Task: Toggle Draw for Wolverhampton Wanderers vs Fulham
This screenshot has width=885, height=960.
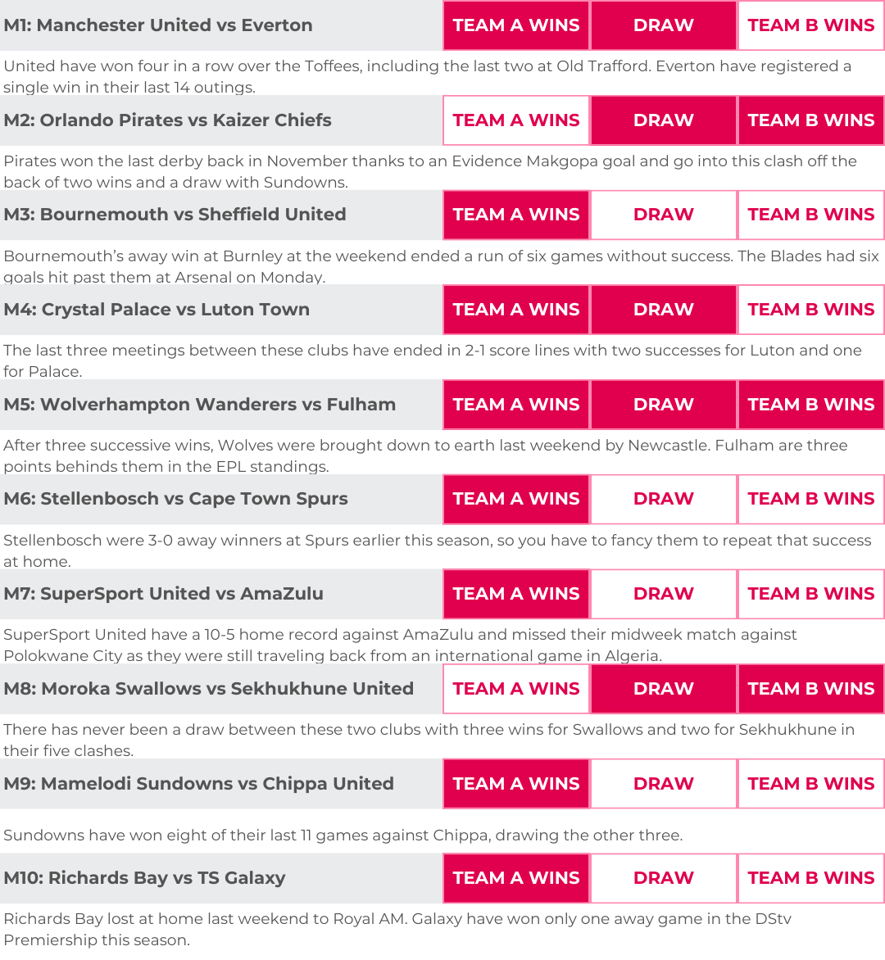Action: coord(664,405)
